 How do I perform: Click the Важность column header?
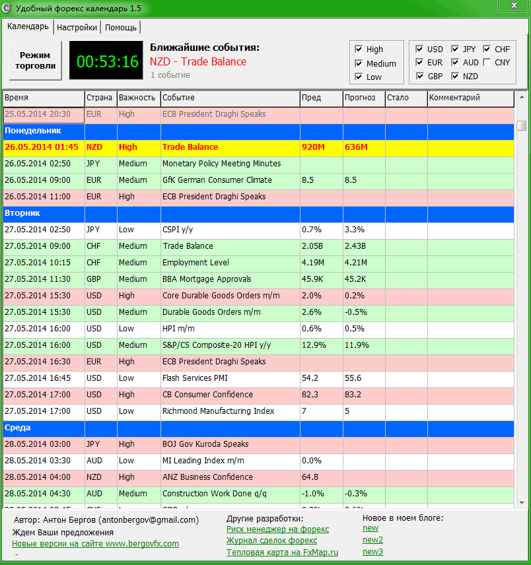(138, 98)
